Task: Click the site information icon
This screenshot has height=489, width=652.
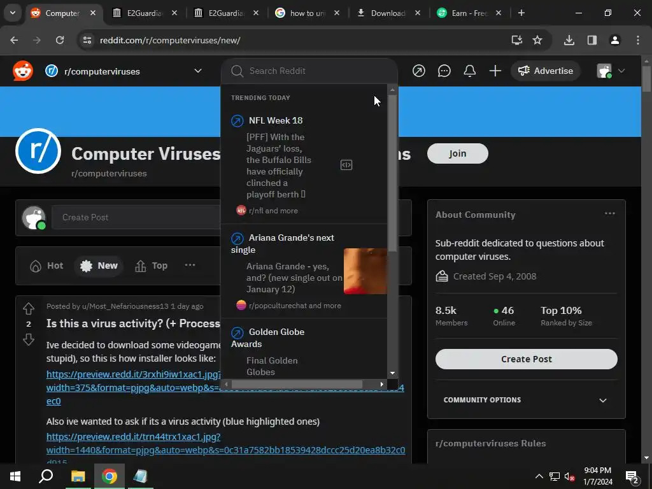Action: 87,40
